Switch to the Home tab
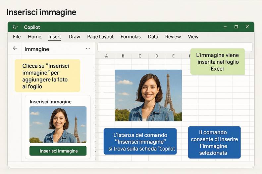This screenshot has width=262, height=174. click(x=34, y=37)
